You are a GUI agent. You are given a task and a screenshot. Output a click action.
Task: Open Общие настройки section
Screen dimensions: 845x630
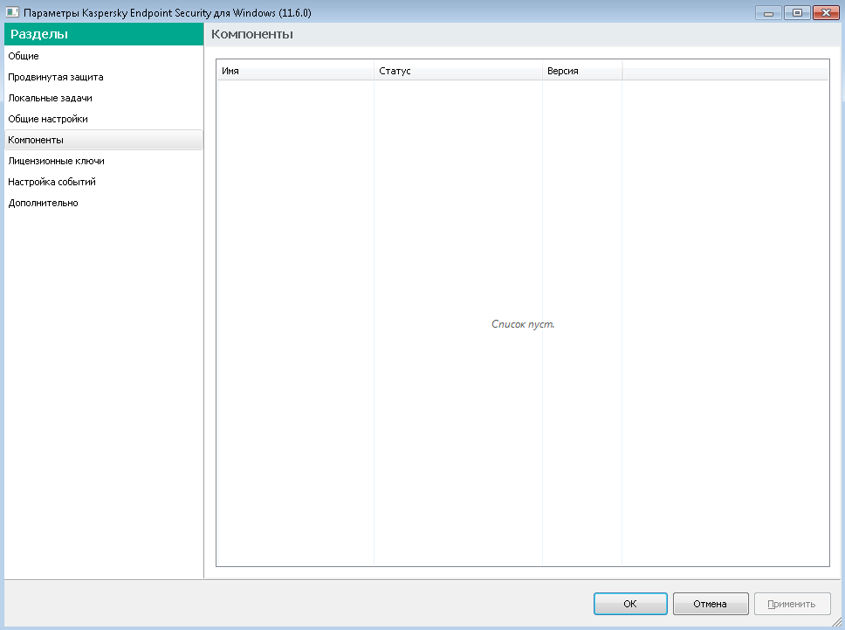[x=48, y=119]
